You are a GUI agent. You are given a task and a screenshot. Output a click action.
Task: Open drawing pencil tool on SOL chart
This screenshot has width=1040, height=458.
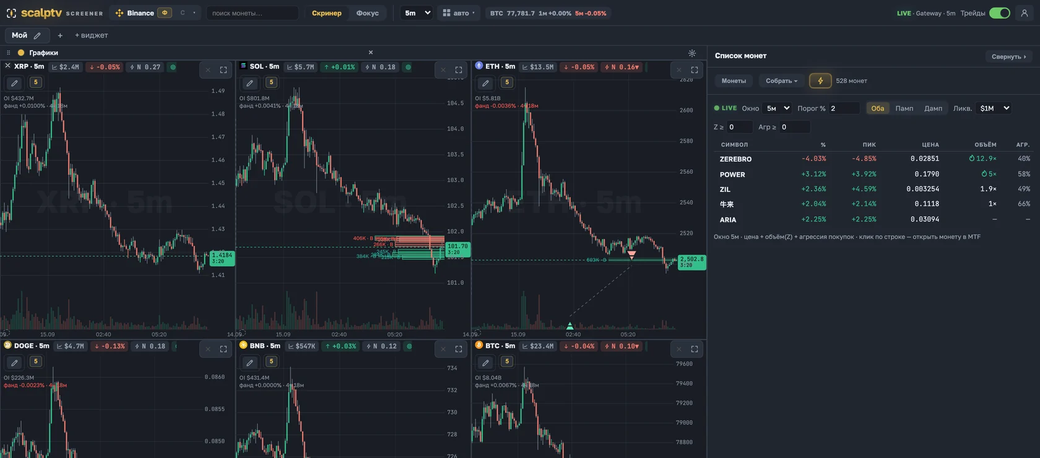point(249,83)
